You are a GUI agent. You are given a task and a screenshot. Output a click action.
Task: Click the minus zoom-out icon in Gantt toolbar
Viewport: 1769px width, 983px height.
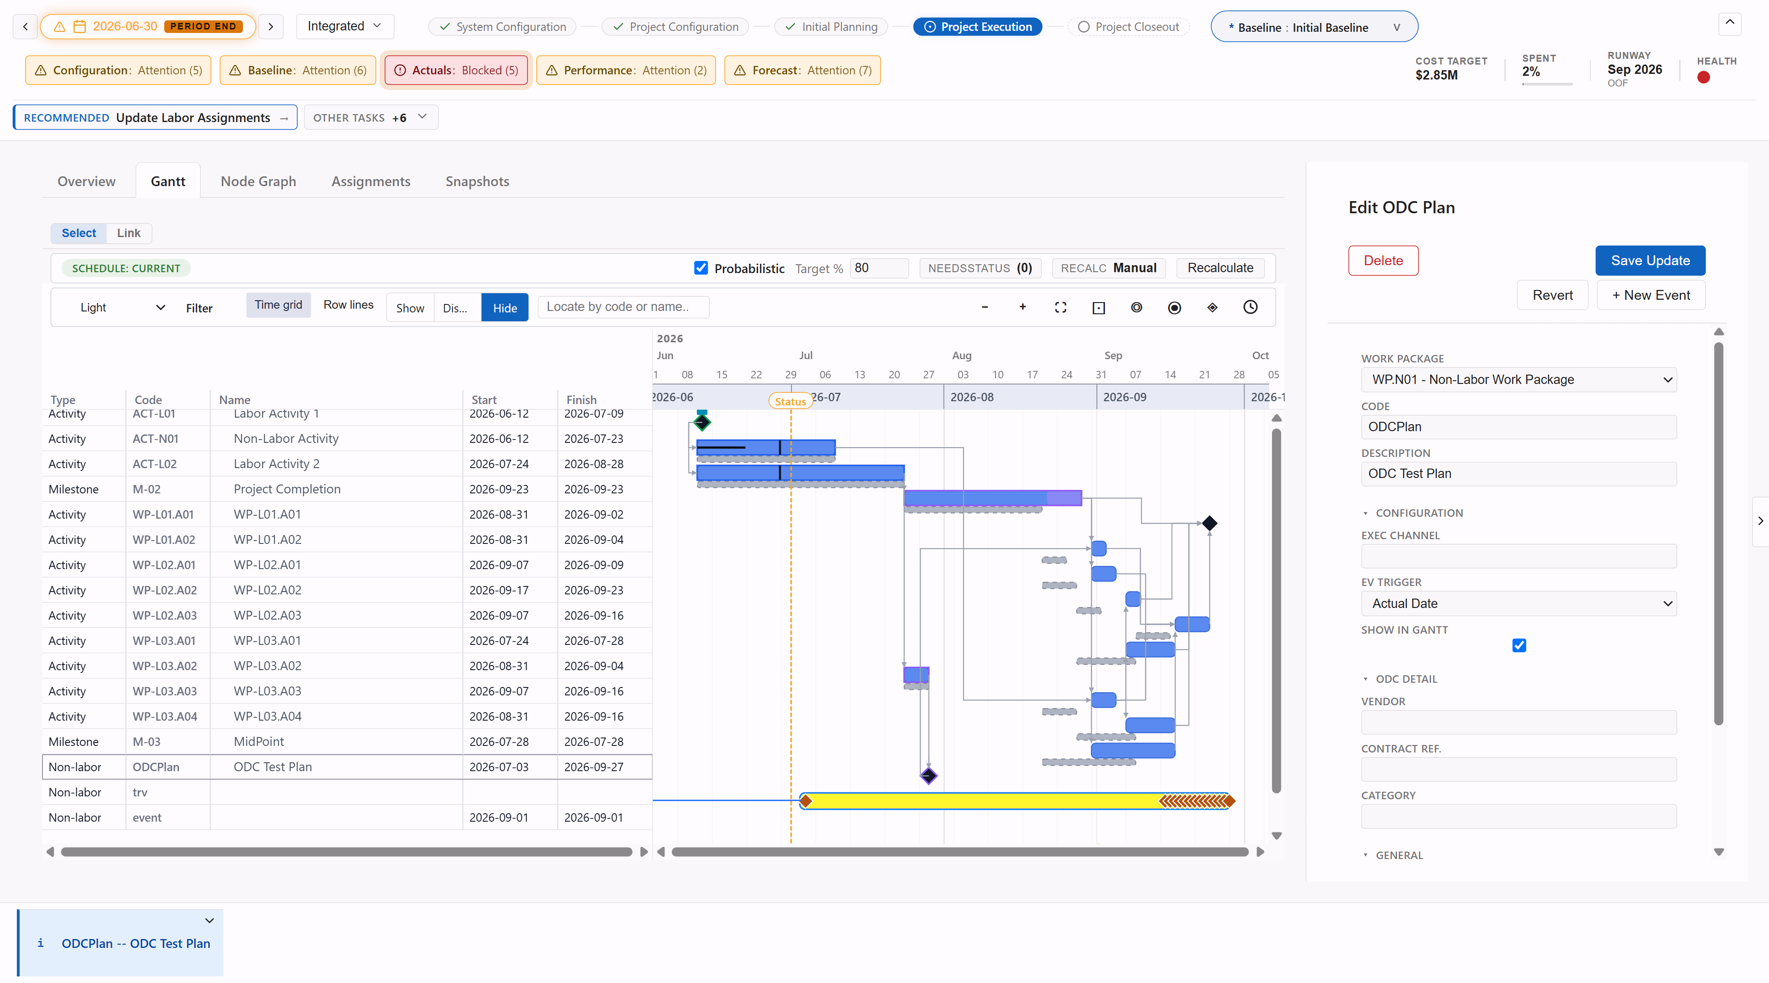(985, 307)
